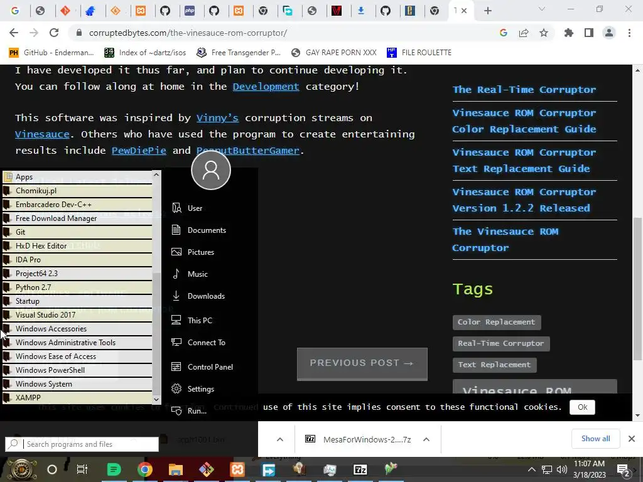Viewport: 643px width, 482px height.
Task: Open the PewDiePie link
Action: pyautogui.click(x=139, y=151)
